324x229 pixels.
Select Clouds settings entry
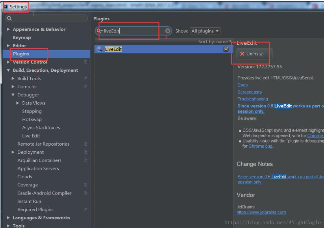(25, 177)
